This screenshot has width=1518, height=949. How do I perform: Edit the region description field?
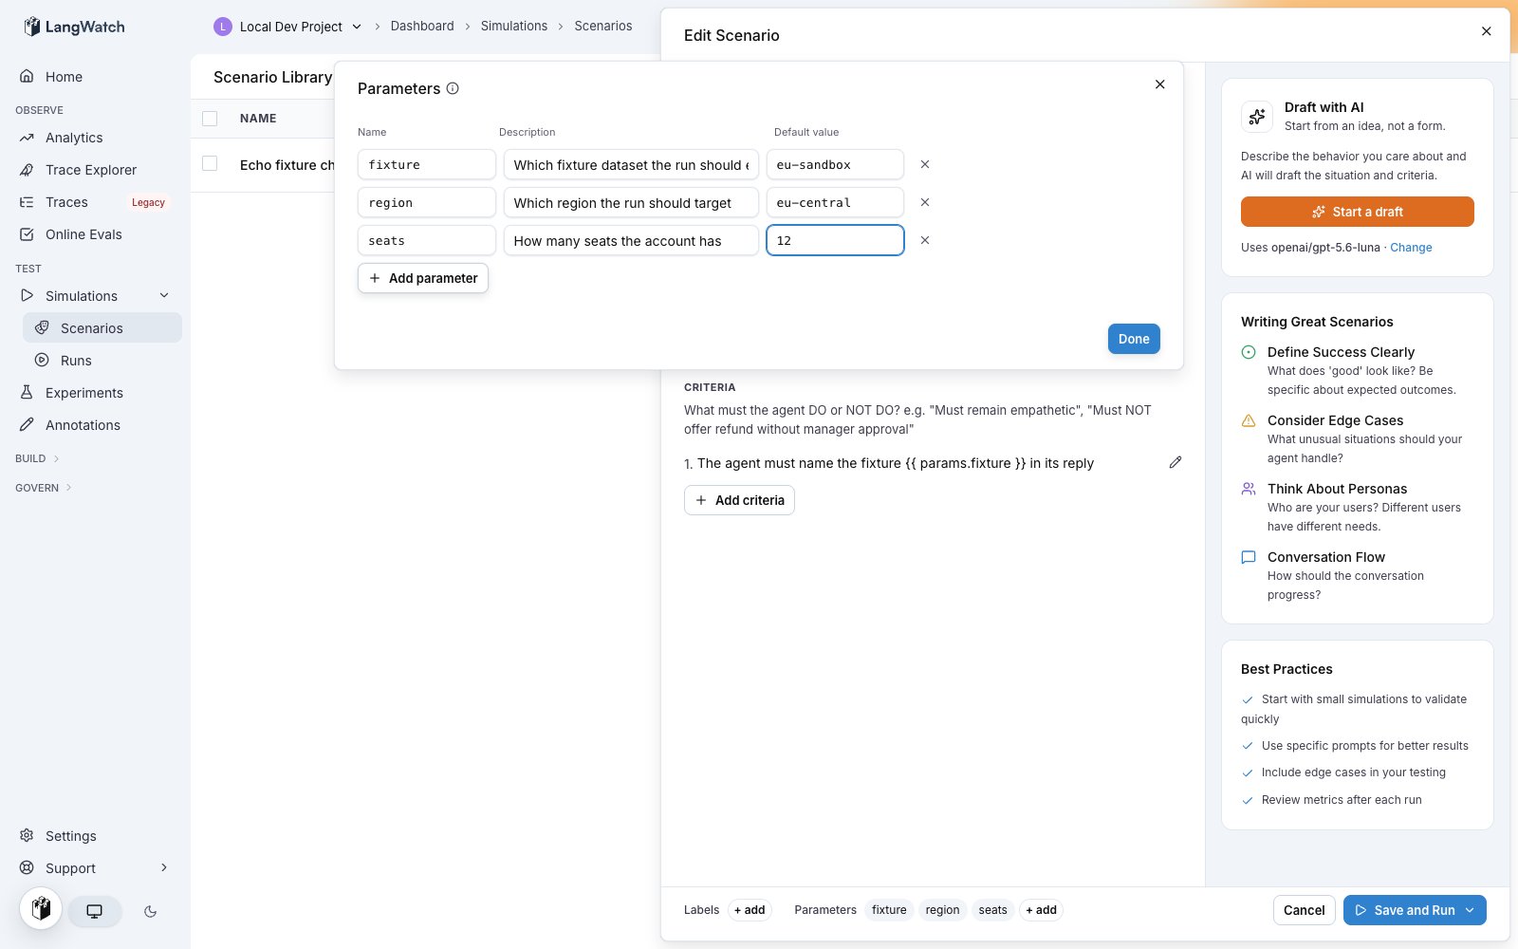[x=631, y=202]
